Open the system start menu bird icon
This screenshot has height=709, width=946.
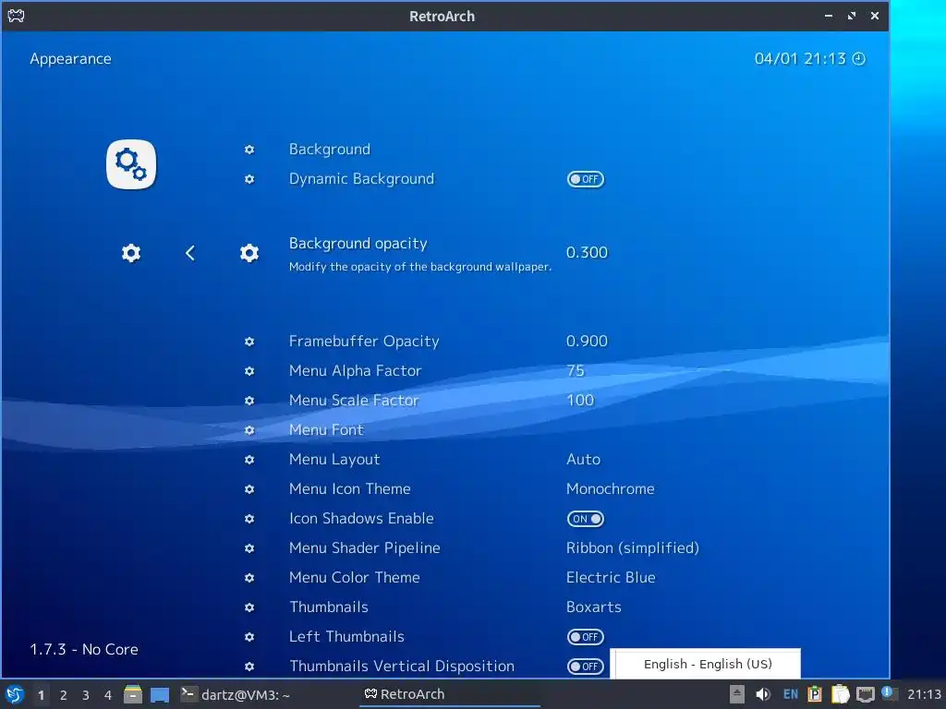click(15, 694)
